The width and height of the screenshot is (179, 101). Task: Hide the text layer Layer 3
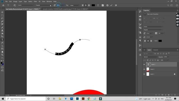tap(144, 65)
